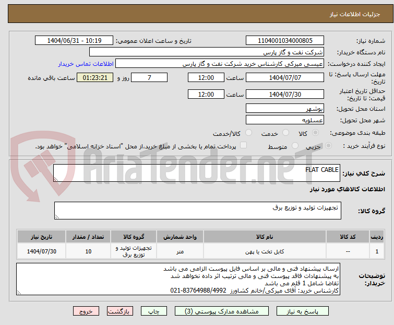The image size is (394, 325).
Task: Click the delivery city field عسلویه
Action: point(285,120)
